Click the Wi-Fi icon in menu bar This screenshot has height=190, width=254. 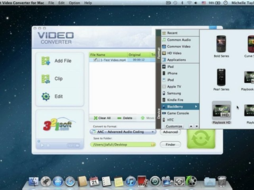pyautogui.click(x=189, y=3)
